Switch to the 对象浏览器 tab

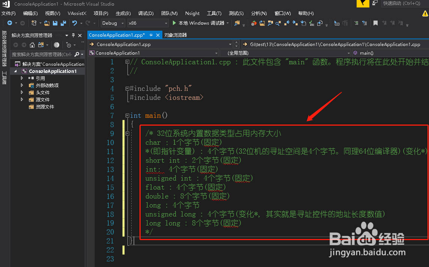click(175, 35)
